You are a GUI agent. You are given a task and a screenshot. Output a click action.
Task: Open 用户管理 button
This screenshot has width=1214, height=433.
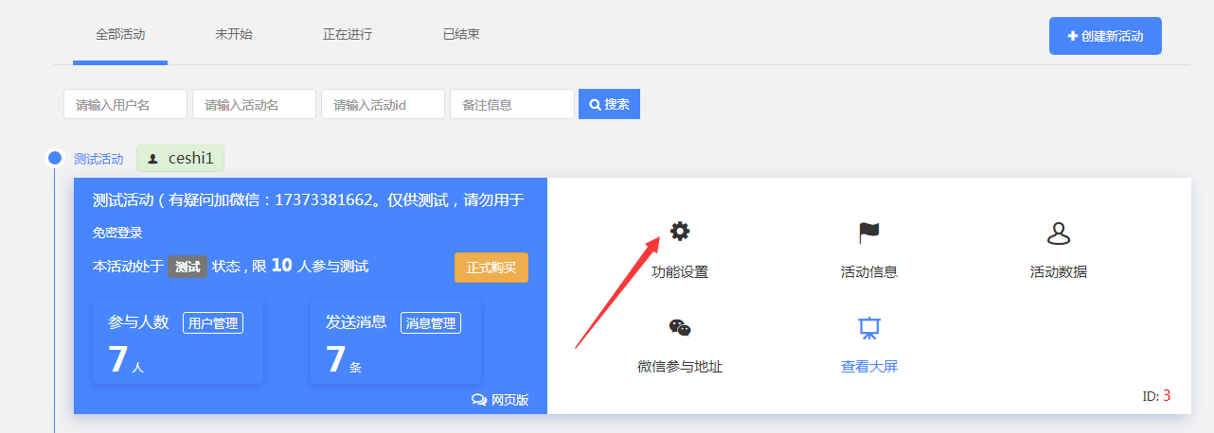pos(213,323)
